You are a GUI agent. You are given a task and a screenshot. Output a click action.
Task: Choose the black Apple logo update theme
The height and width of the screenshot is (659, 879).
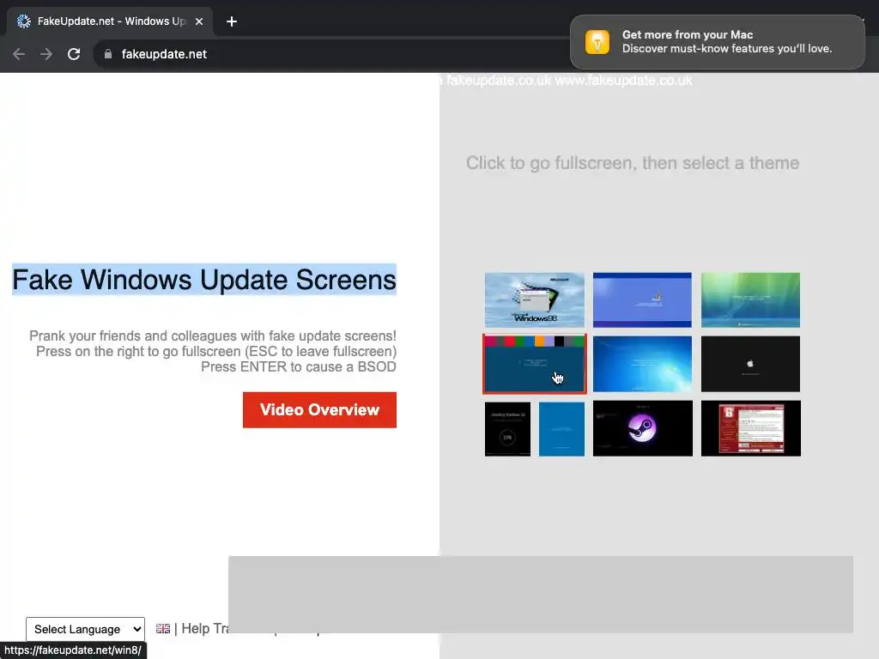click(x=750, y=364)
